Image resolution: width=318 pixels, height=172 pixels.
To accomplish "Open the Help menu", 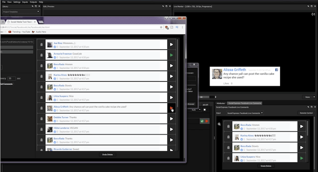I will pos(41,2).
